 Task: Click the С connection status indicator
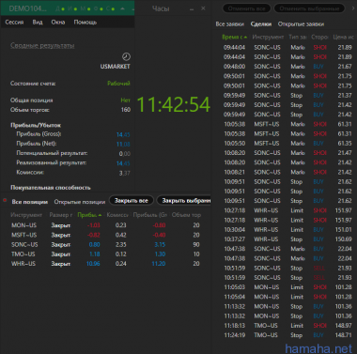coord(111,8)
